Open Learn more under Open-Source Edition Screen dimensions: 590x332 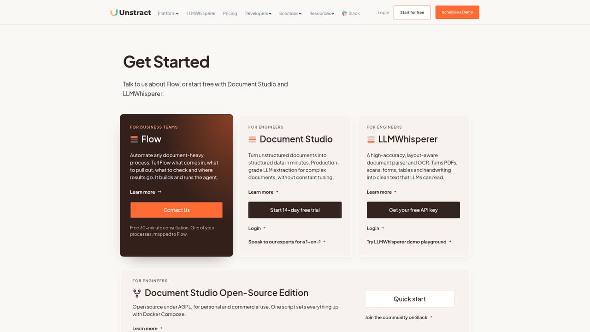148,328
